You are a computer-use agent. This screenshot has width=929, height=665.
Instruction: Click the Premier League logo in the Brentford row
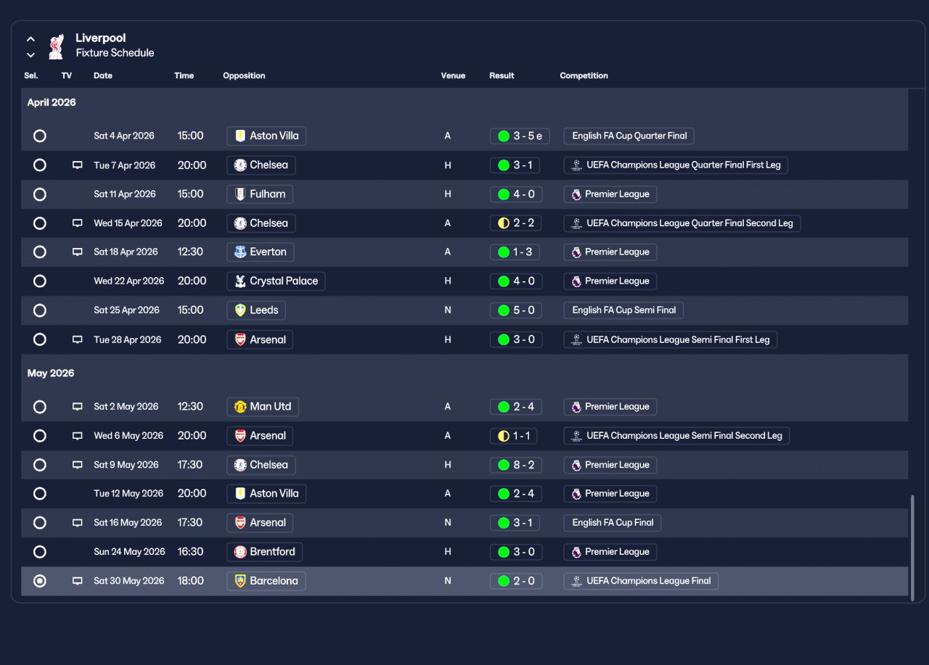tap(576, 552)
